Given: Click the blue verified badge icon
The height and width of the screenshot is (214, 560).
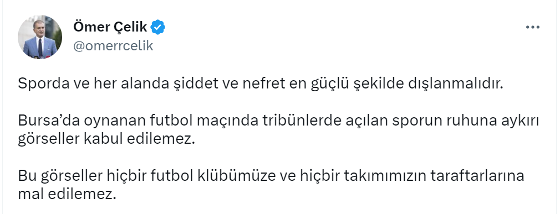Looking at the screenshot, I should 157,27.
